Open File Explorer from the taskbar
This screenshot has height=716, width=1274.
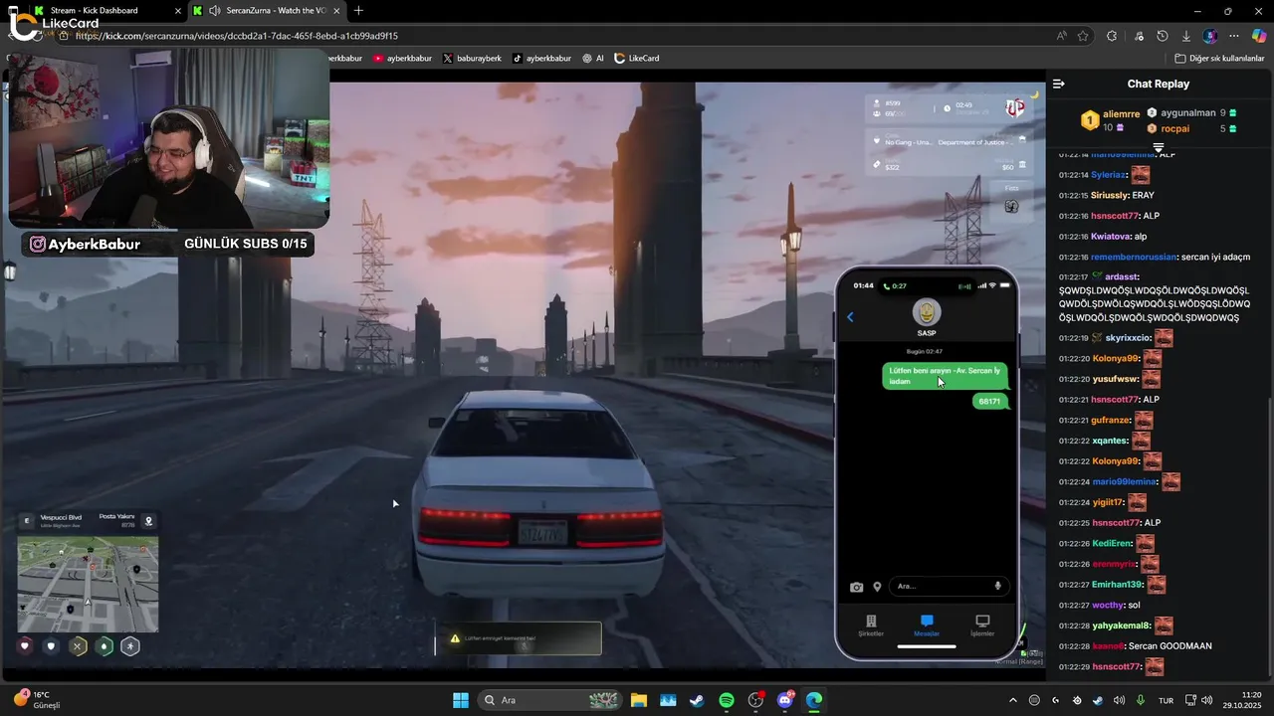tap(638, 700)
